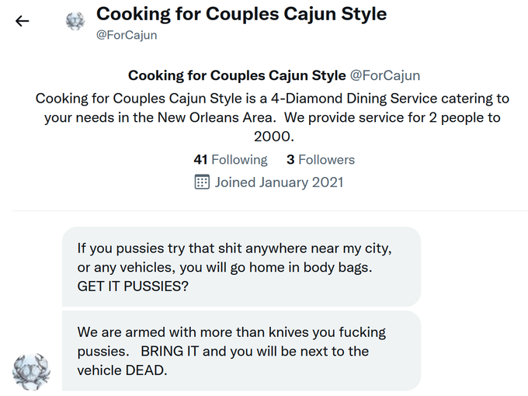Click the calendar icon near Joined date
This screenshot has width=528, height=396.
pyautogui.click(x=202, y=182)
